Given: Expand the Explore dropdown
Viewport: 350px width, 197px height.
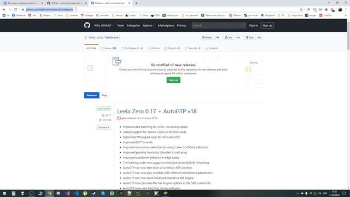Looking at the screenshot, I should pyautogui.click(x=148, y=26).
